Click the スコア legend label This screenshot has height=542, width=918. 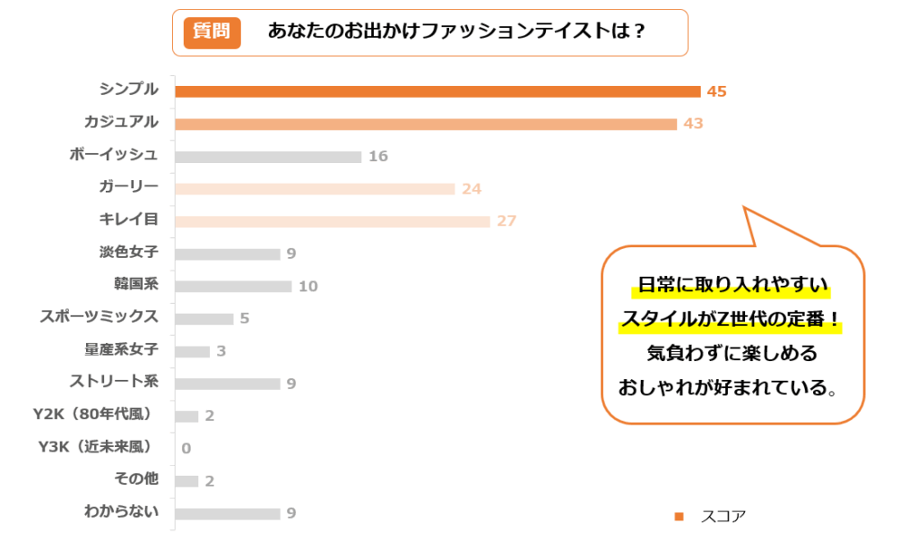(x=723, y=516)
